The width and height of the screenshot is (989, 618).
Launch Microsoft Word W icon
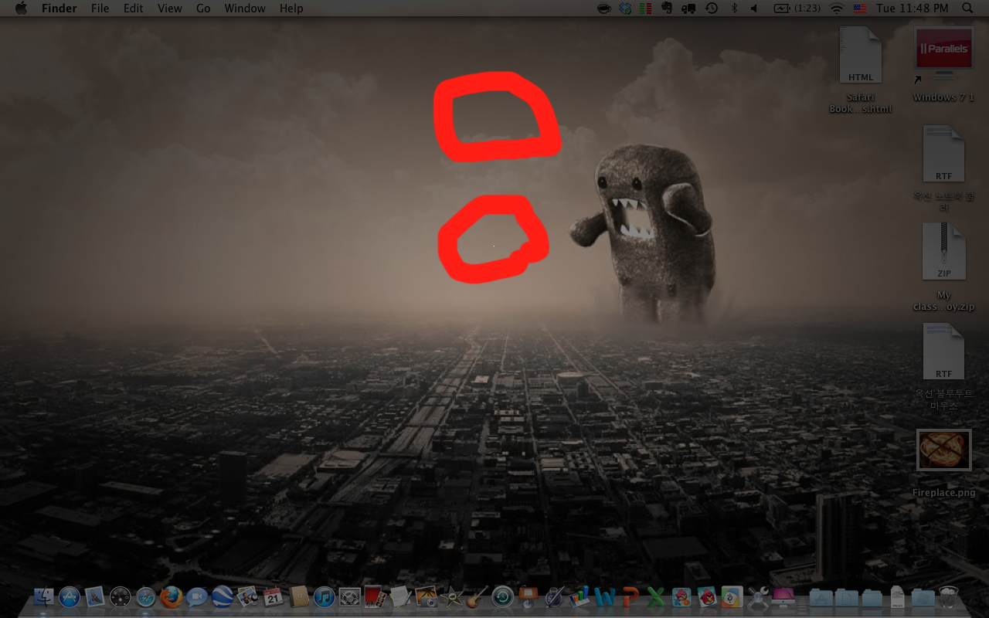pyautogui.click(x=605, y=597)
